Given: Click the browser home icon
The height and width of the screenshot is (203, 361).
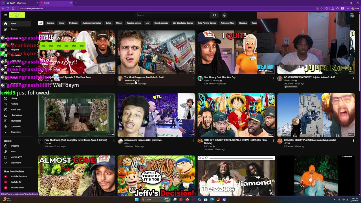Looking at the screenshot, I should (13, 8).
